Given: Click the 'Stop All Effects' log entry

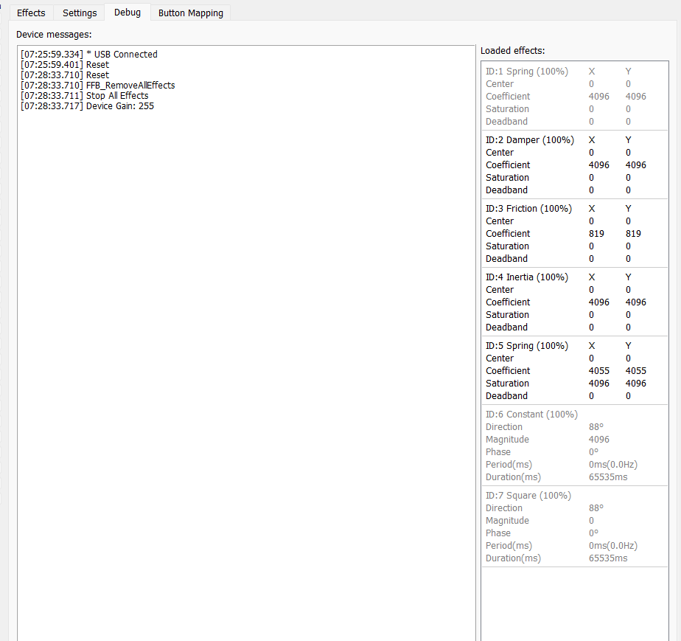Looking at the screenshot, I should pyautogui.click(x=84, y=96).
